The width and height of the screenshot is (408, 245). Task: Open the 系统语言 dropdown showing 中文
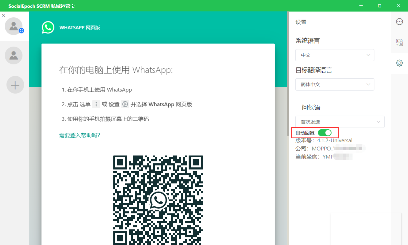[335, 55]
